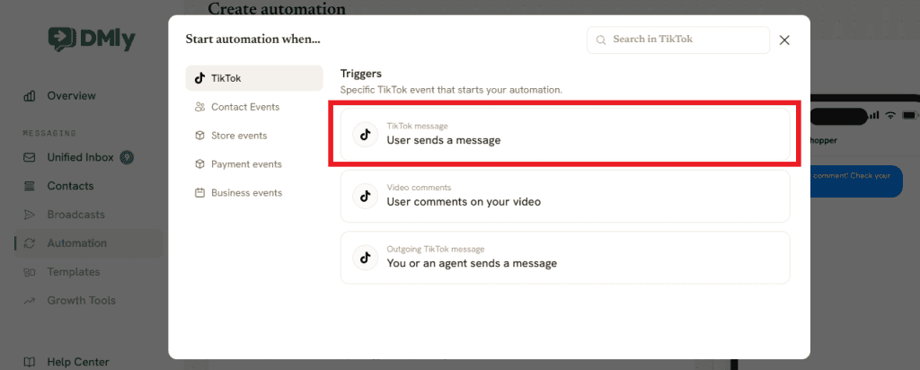Click the 'Specific TikTok event' description text

[x=451, y=91]
